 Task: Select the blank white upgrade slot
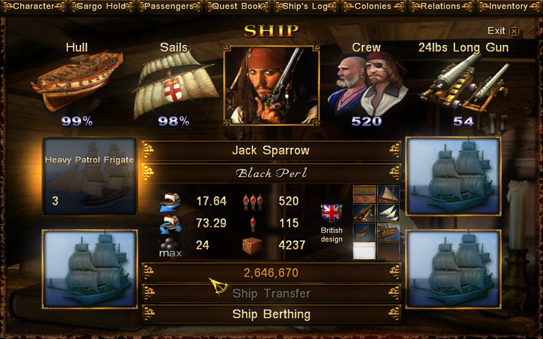pos(364,251)
